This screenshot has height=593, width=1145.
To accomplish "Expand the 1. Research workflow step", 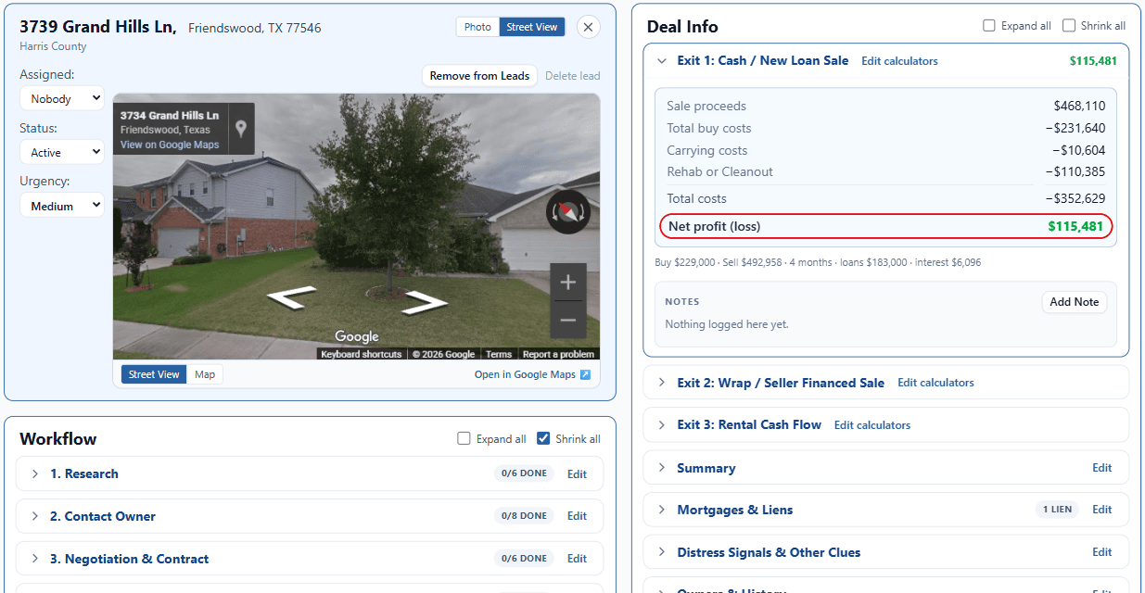I will tap(35, 473).
